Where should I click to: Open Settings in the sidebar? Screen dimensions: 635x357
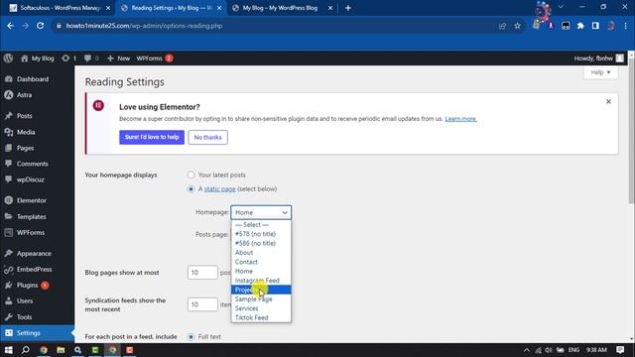37,333
